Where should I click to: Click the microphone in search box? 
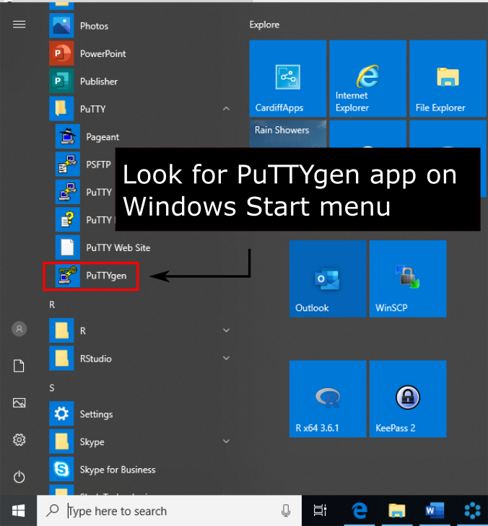tap(286, 511)
